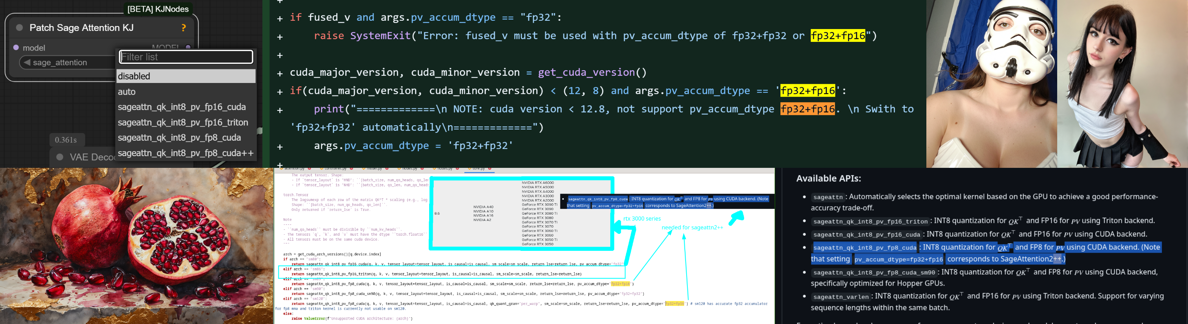Screen dimensions: 1188x324
Task: Switch to the core.py editor tab
Action: click(x=479, y=169)
